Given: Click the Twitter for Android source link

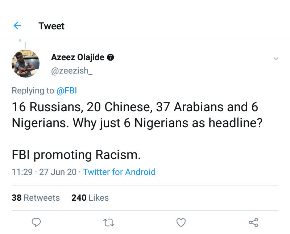Looking at the screenshot, I should 119,172.
